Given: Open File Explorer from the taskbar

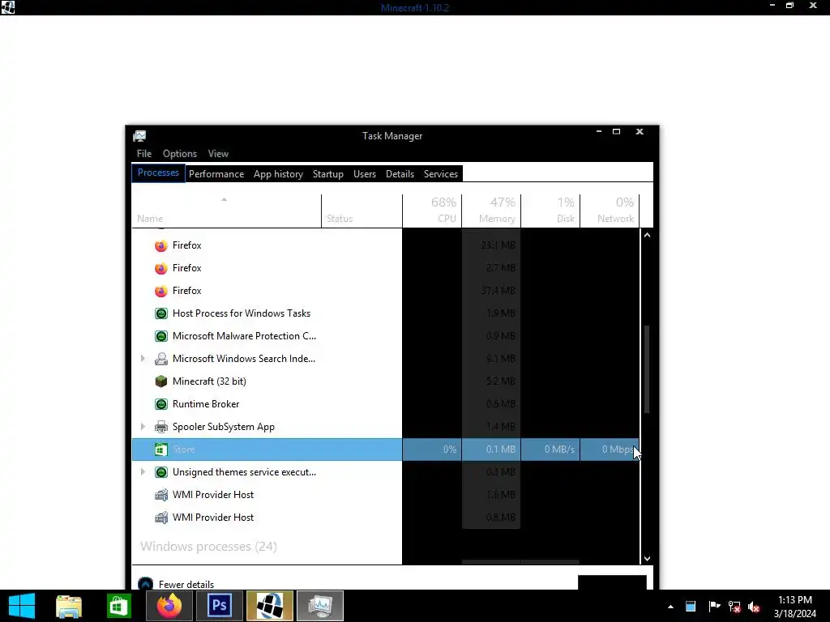Looking at the screenshot, I should click(69, 606).
